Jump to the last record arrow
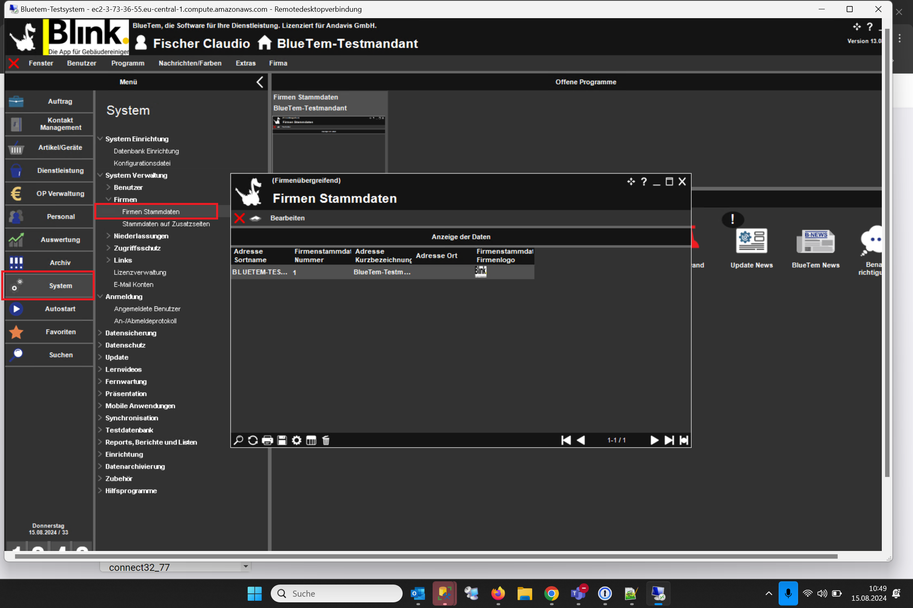Screen dimensions: 913x608 click(669, 440)
